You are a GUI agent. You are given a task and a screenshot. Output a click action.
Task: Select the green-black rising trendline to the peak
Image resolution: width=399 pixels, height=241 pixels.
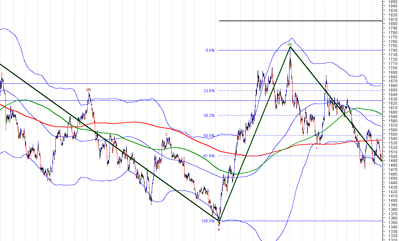(254, 135)
